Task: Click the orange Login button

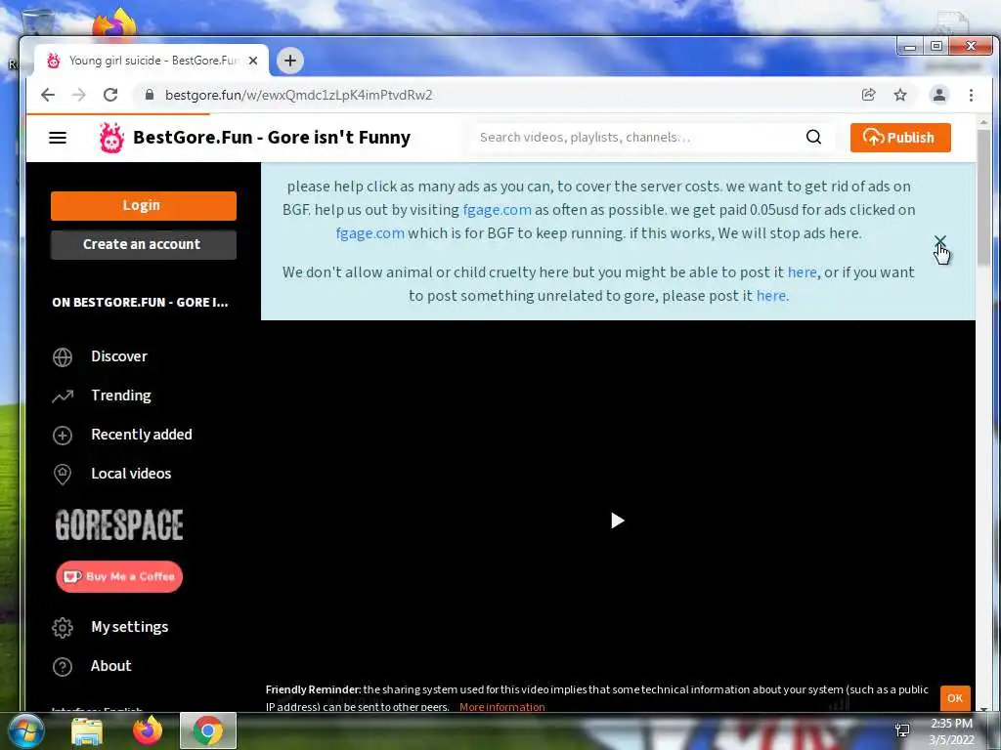Action: click(x=144, y=205)
